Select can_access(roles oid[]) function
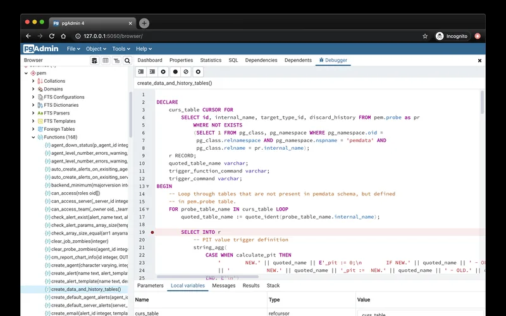 click(x=75, y=193)
